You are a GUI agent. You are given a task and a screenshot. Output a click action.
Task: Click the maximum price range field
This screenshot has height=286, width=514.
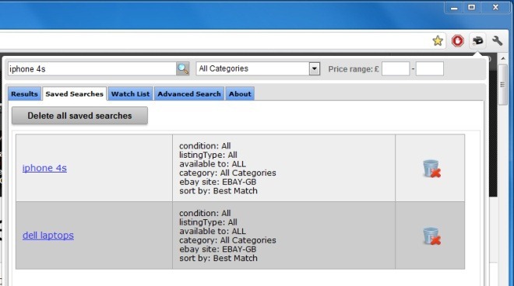(430, 68)
